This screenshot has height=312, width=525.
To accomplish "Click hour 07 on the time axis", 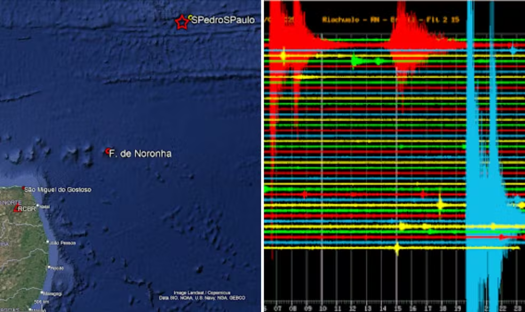I will click(277, 308).
